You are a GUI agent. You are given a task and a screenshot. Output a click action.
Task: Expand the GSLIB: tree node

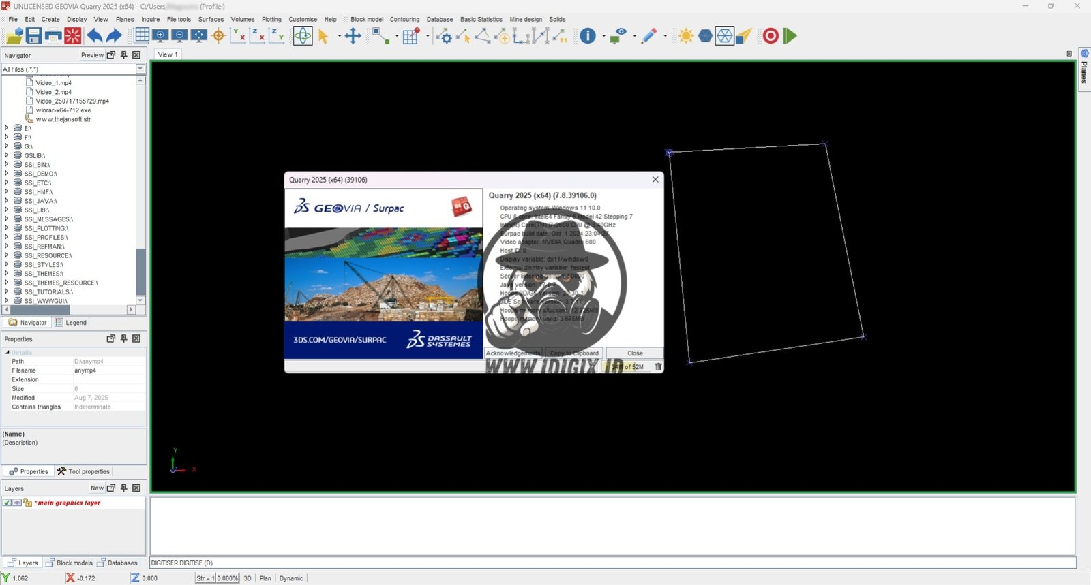click(6, 155)
